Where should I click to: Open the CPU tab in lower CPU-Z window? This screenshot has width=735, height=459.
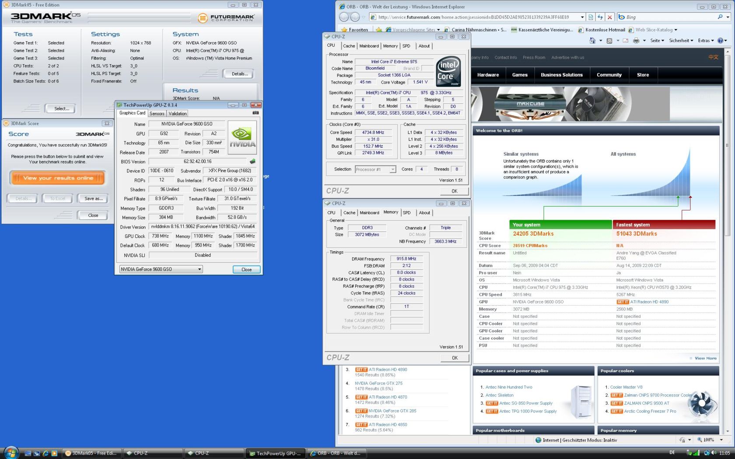click(332, 213)
